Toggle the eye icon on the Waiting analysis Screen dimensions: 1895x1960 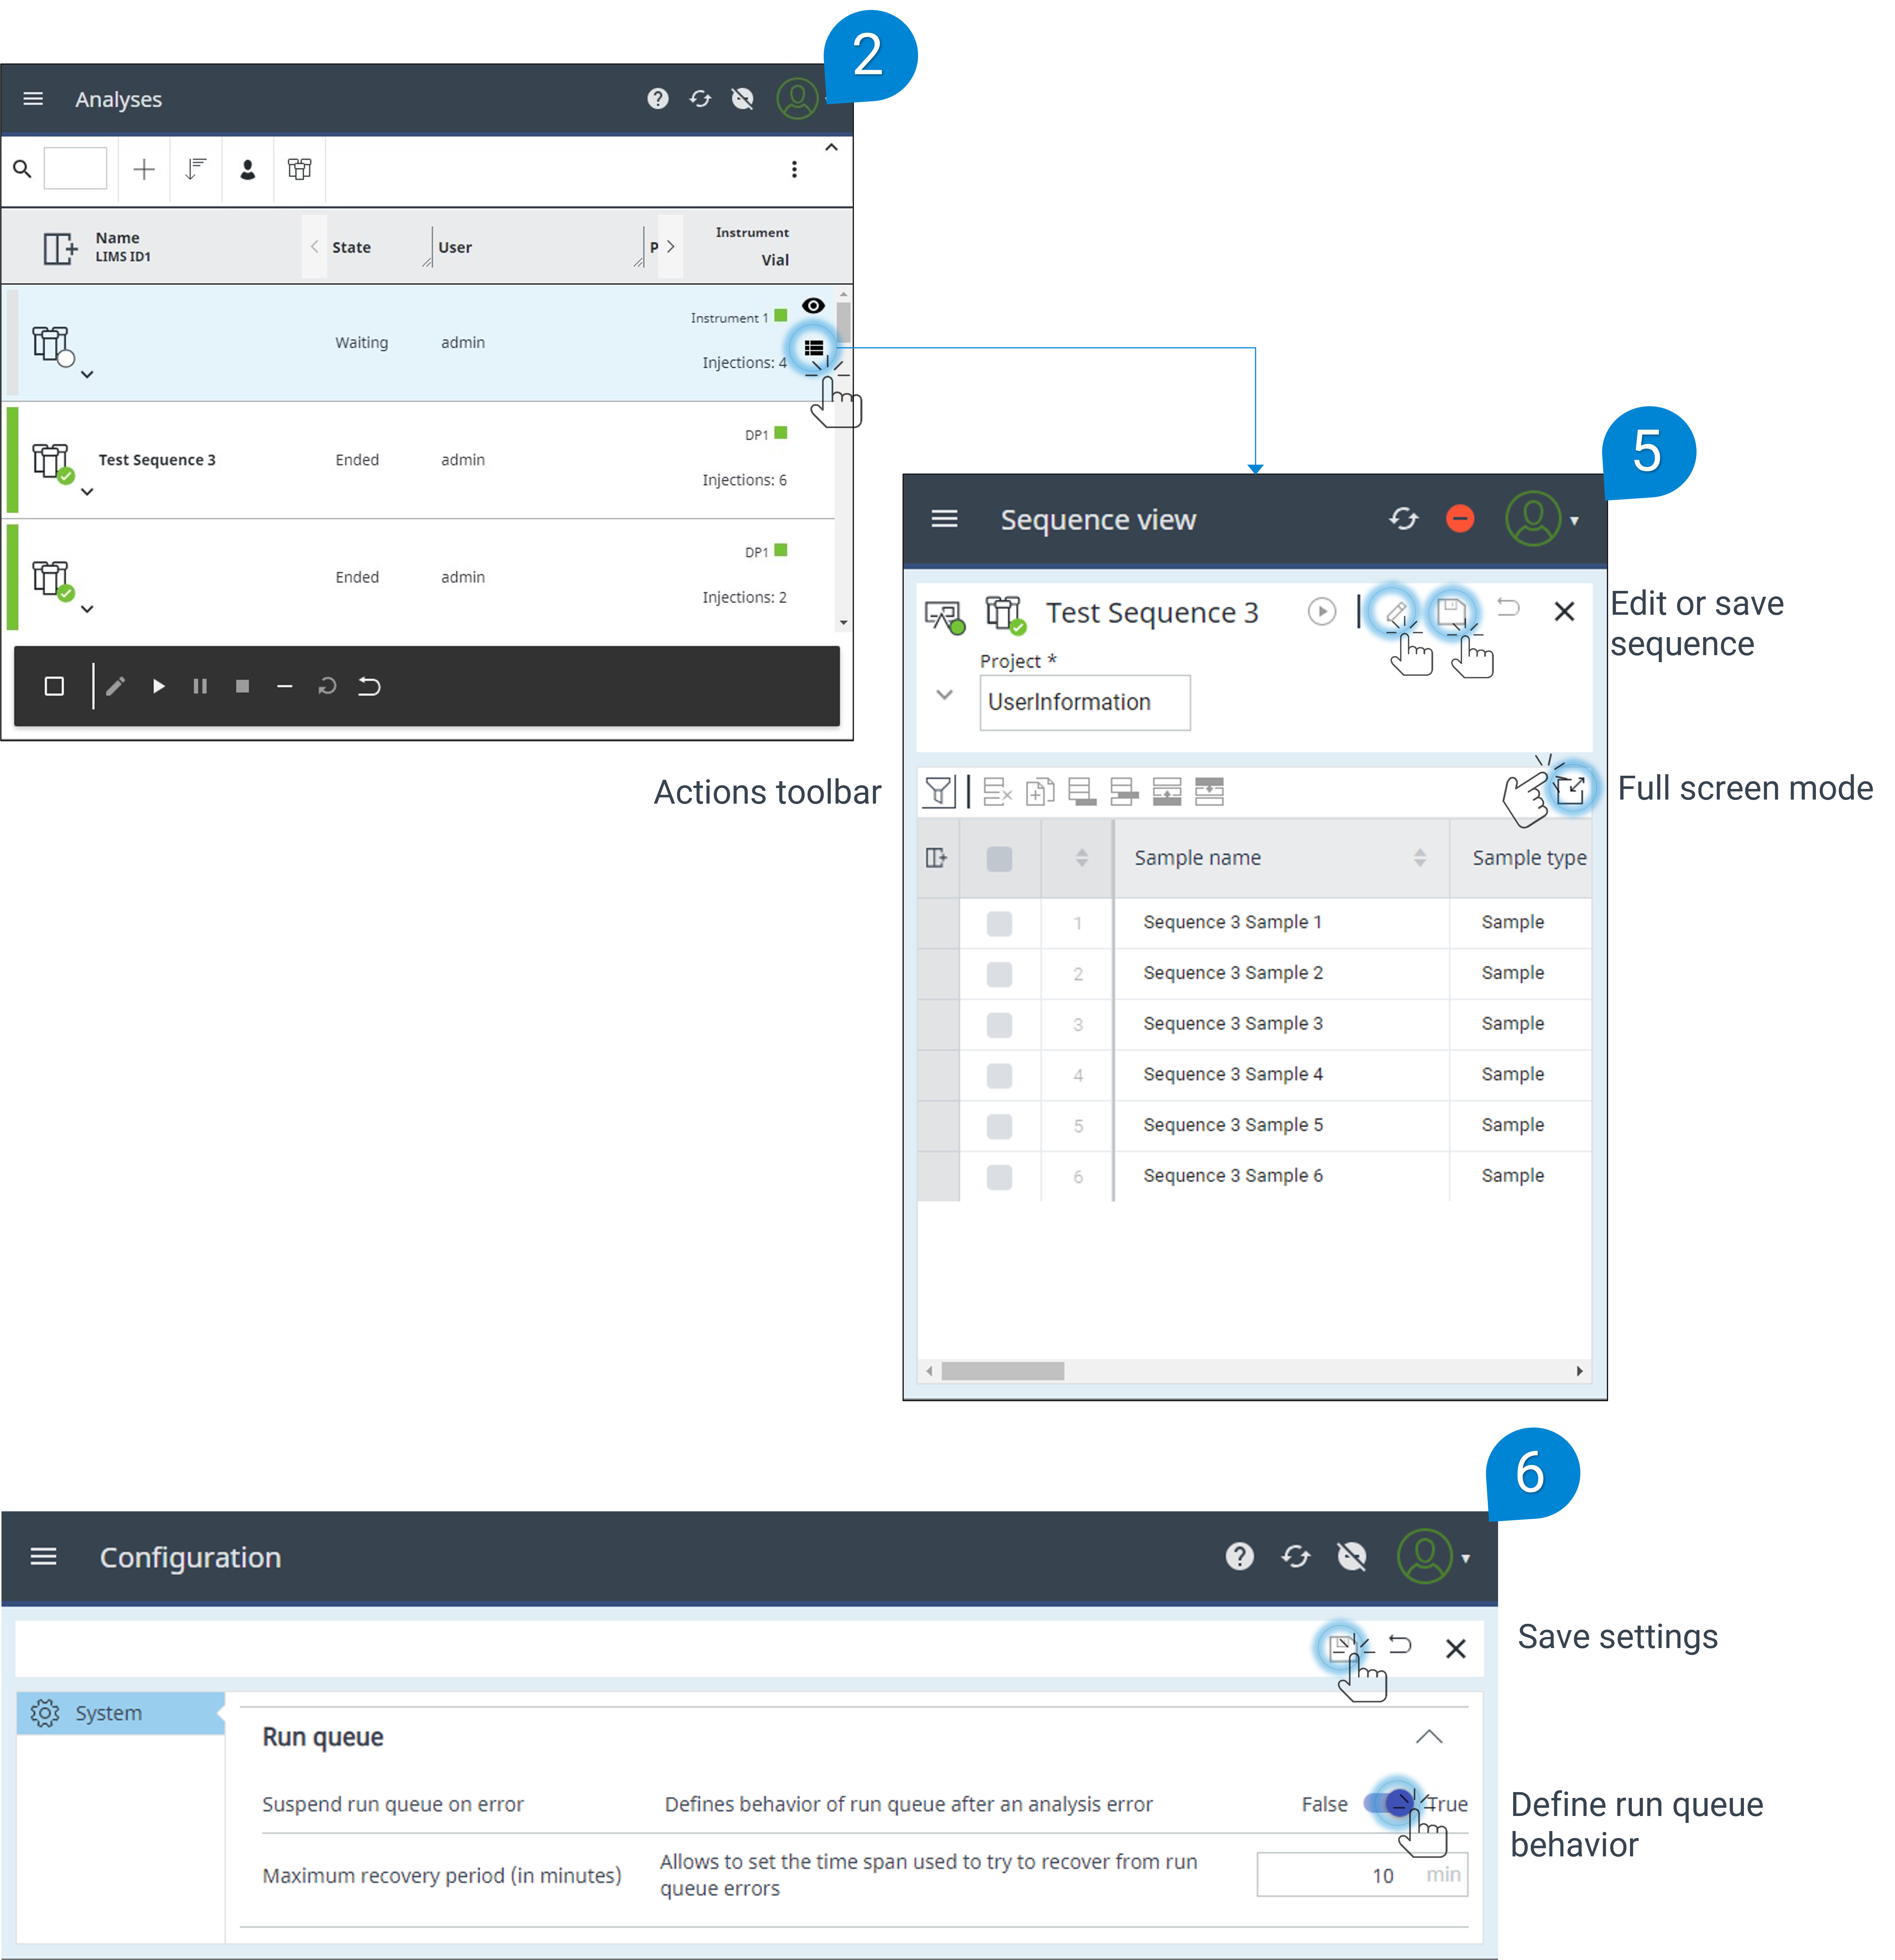[813, 306]
